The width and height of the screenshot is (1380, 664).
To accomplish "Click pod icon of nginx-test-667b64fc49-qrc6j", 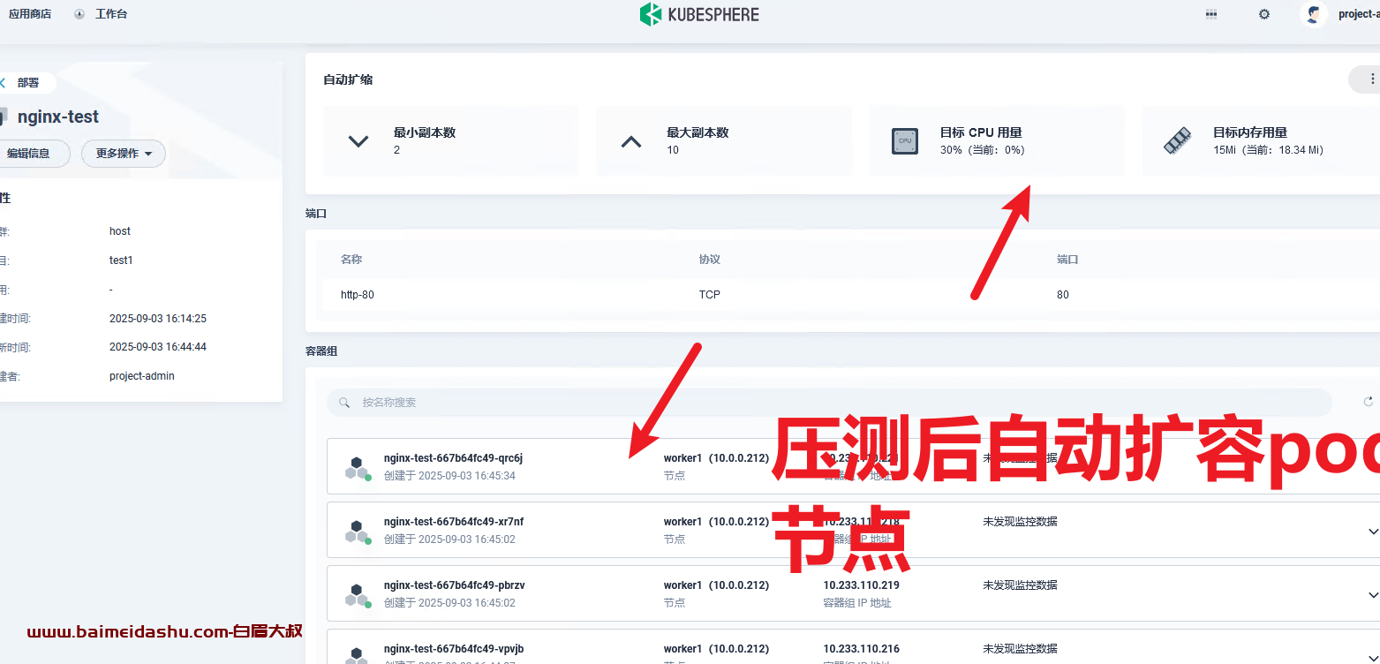I will tap(357, 467).
